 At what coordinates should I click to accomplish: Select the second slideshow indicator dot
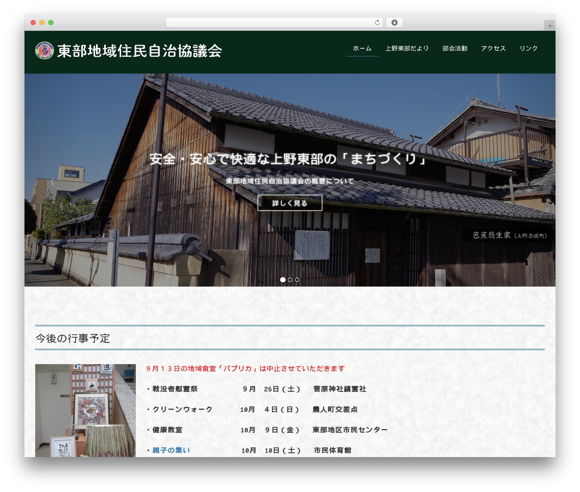point(290,280)
